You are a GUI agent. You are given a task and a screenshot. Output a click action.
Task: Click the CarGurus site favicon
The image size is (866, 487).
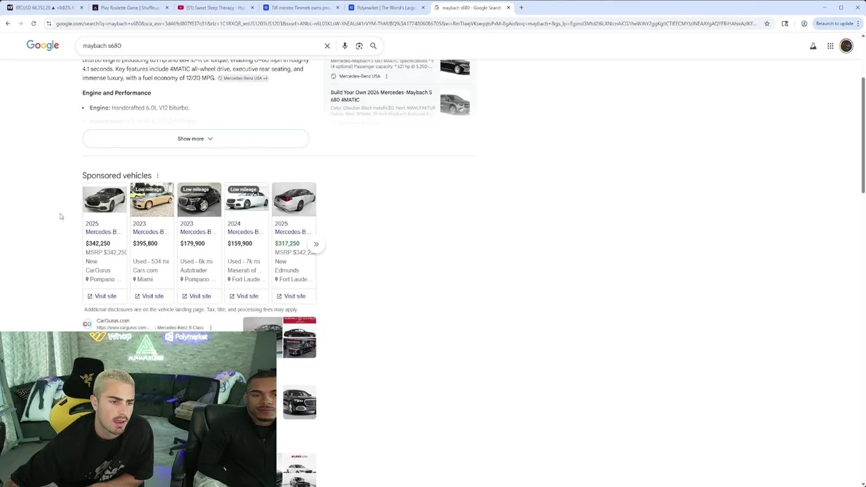click(x=87, y=324)
